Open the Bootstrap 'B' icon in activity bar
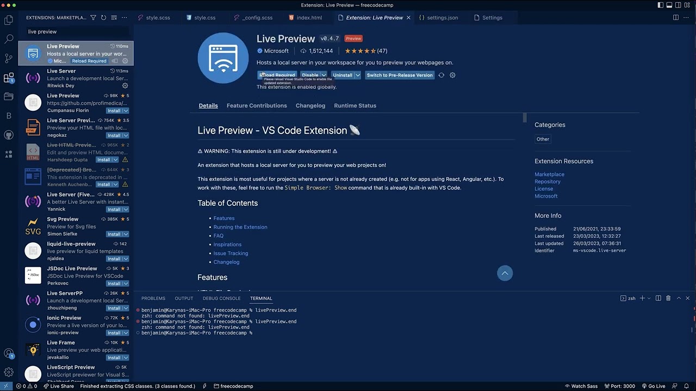 [9, 116]
